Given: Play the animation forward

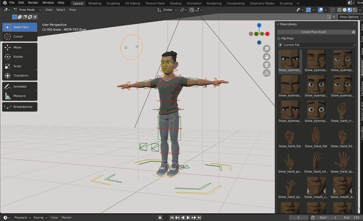Looking at the screenshot, I should click(188, 218).
